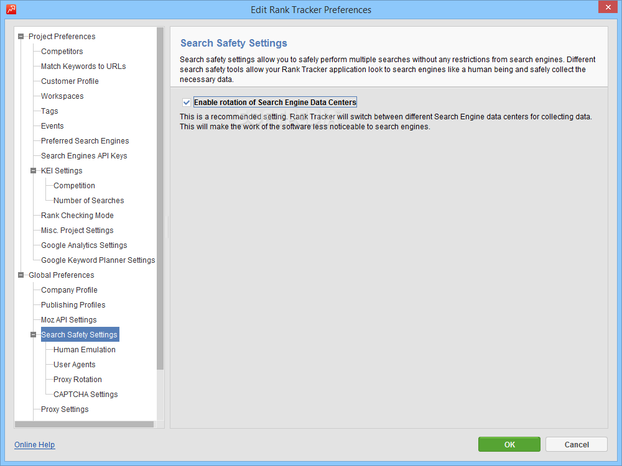The width and height of the screenshot is (622, 466).
Task: Click the Rank Tracker app icon in title bar
Action: point(11,9)
